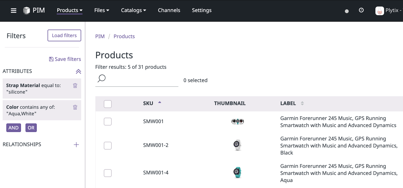Click the ATTRIBUTES section heading
Image resolution: width=403 pixels, height=188 pixels.
(x=17, y=71)
